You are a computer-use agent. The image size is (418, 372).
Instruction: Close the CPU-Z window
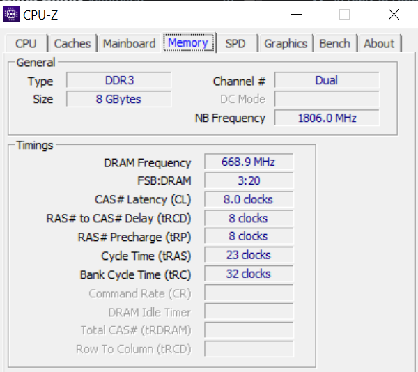(x=394, y=14)
